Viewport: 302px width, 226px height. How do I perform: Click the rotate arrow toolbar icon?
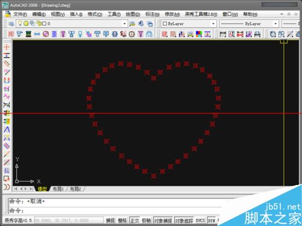272,34
